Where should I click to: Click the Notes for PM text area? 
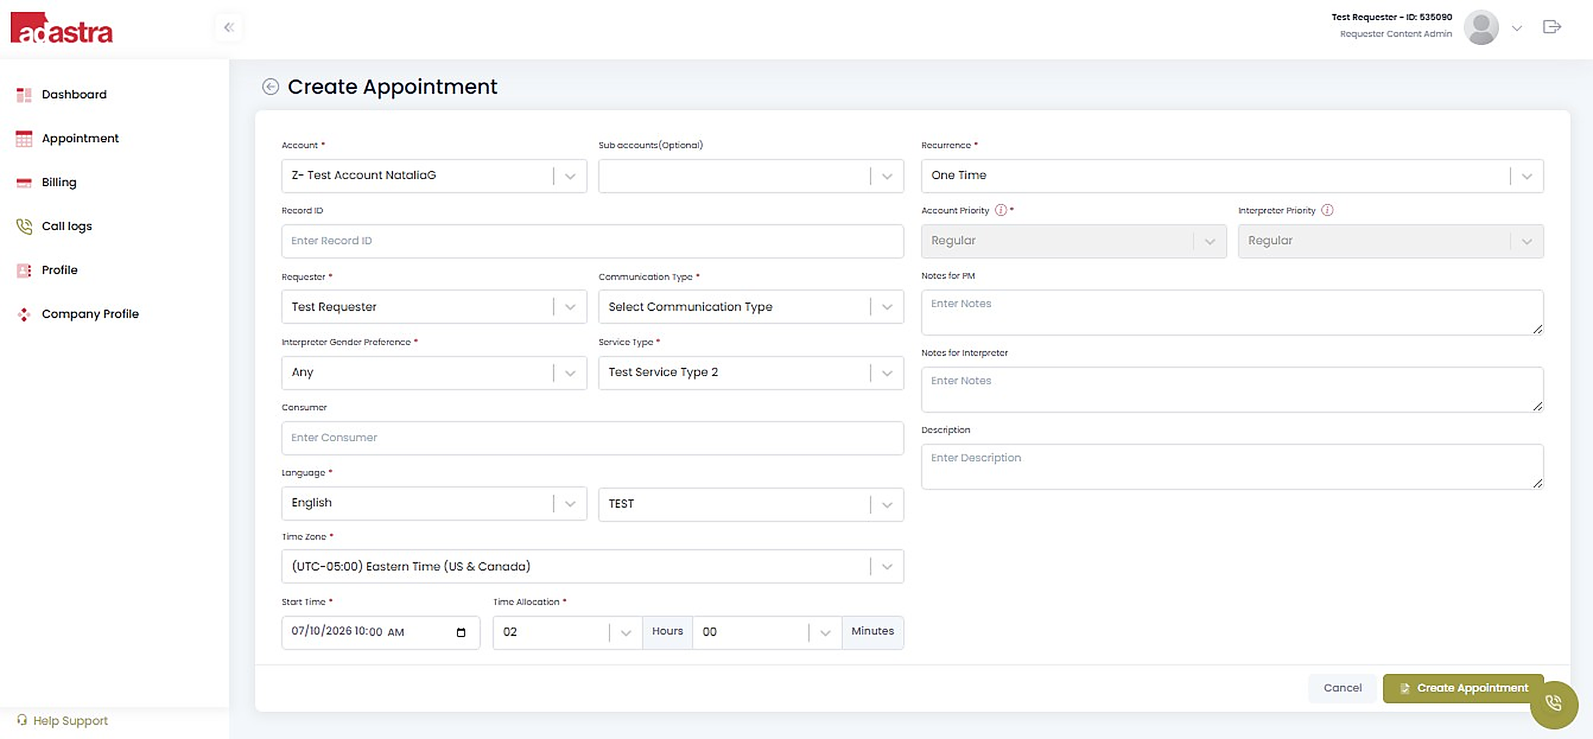(1232, 313)
